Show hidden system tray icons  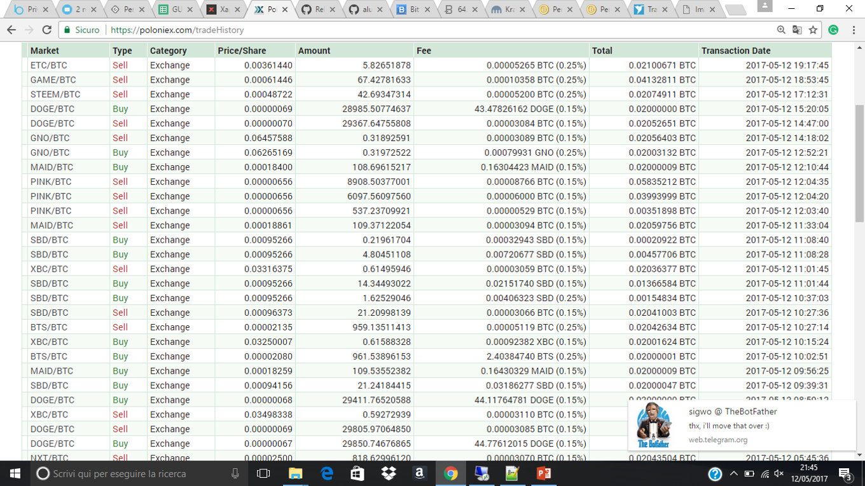click(733, 473)
